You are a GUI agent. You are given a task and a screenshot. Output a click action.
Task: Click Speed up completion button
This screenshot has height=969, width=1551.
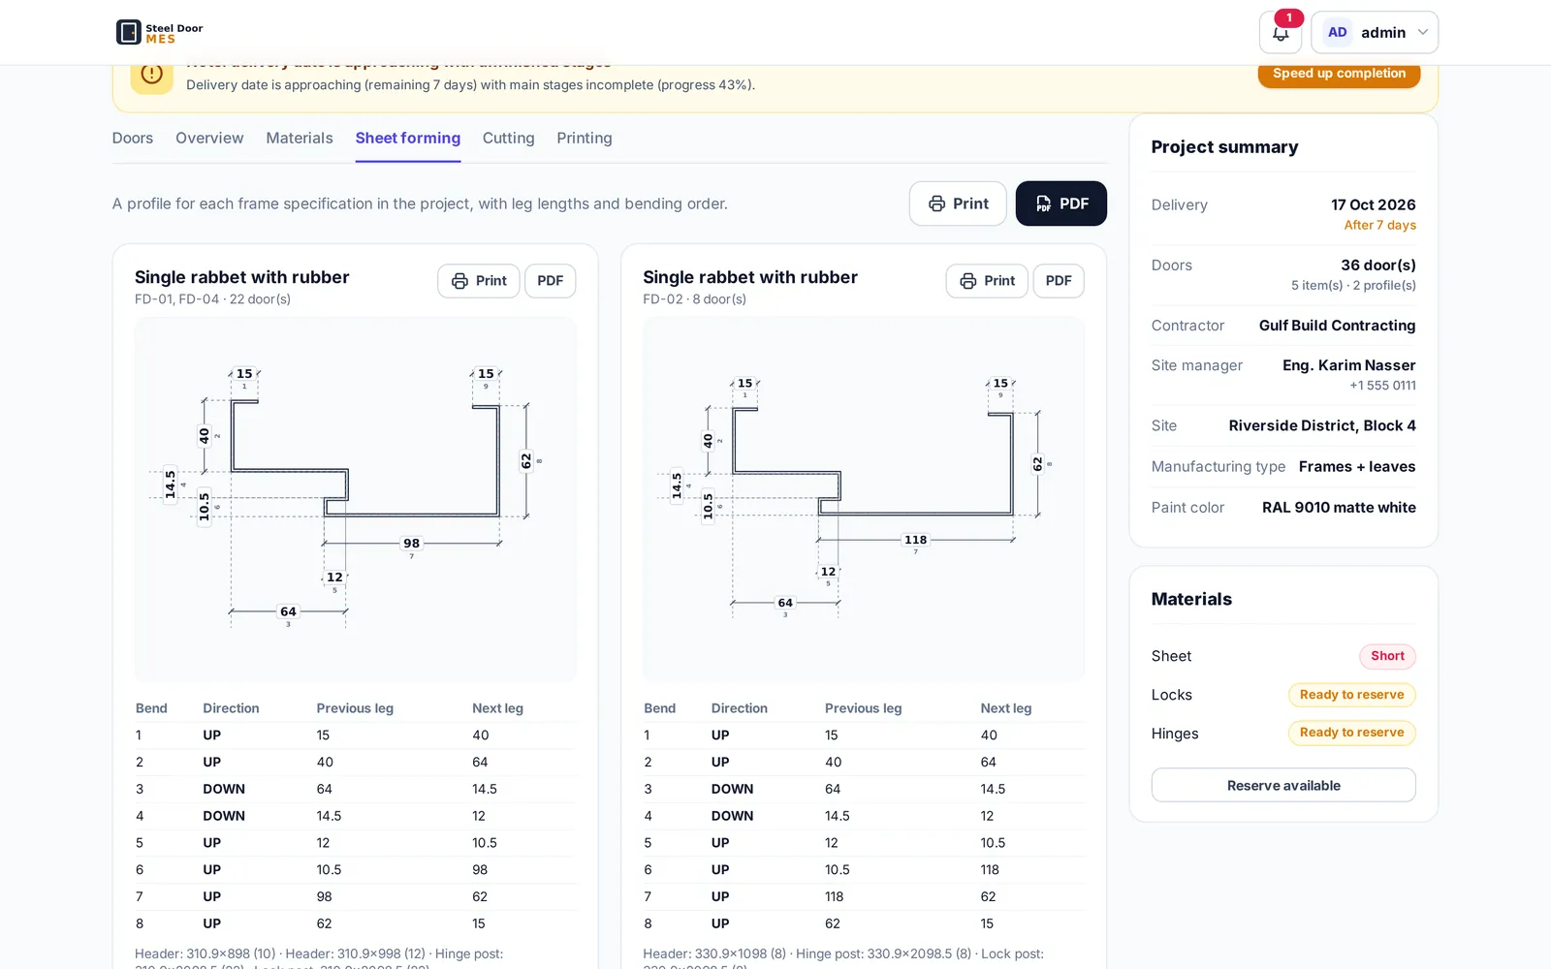(x=1339, y=74)
